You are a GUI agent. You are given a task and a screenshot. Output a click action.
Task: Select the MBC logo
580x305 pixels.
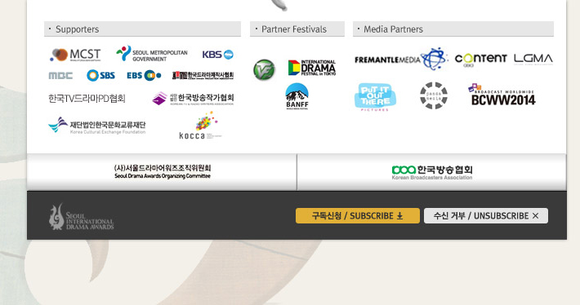pos(60,76)
